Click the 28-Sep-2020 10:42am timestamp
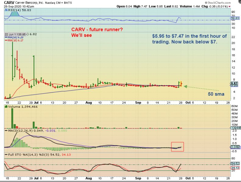This screenshot has height=182, width=241. click(x=19, y=6)
